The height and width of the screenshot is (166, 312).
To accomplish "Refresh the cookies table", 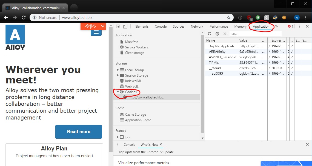I will pyautogui.click(x=210, y=34).
